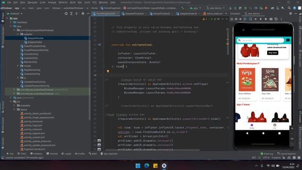Click emulator rotate left icon
Screen dimensions: 302x170
(x=245, y=19)
